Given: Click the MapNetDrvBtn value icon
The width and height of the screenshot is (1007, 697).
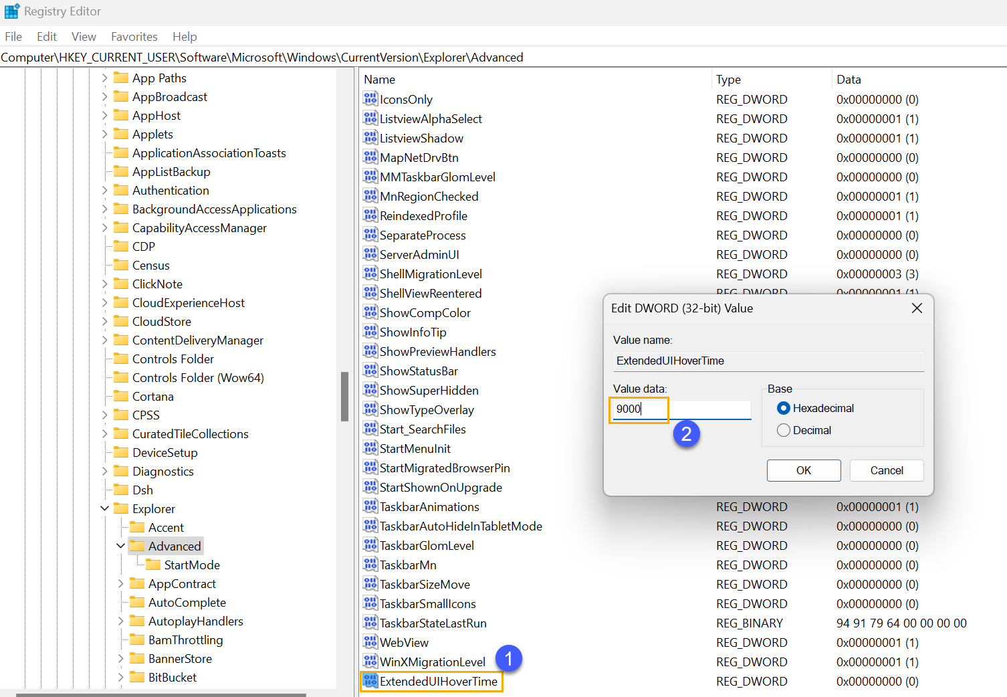Looking at the screenshot, I should click(370, 157).
